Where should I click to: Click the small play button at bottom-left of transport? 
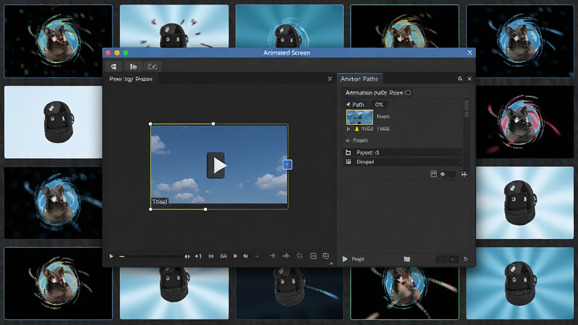click(x=111, y=256)
